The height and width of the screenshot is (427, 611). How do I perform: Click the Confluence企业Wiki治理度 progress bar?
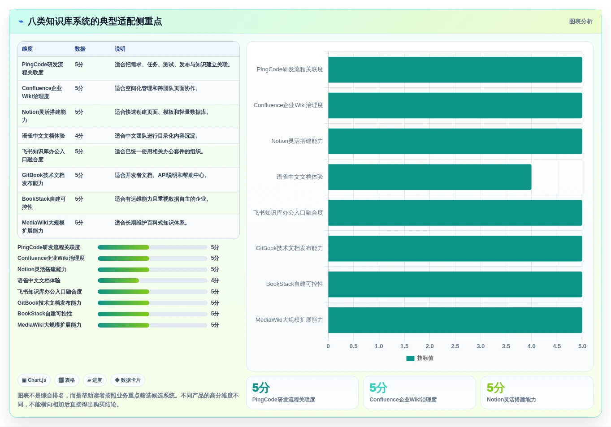[152, 258]
